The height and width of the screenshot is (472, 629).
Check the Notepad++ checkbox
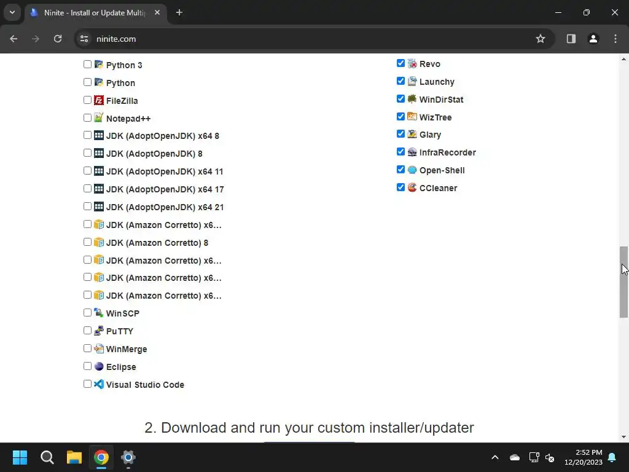pos(87,117)
